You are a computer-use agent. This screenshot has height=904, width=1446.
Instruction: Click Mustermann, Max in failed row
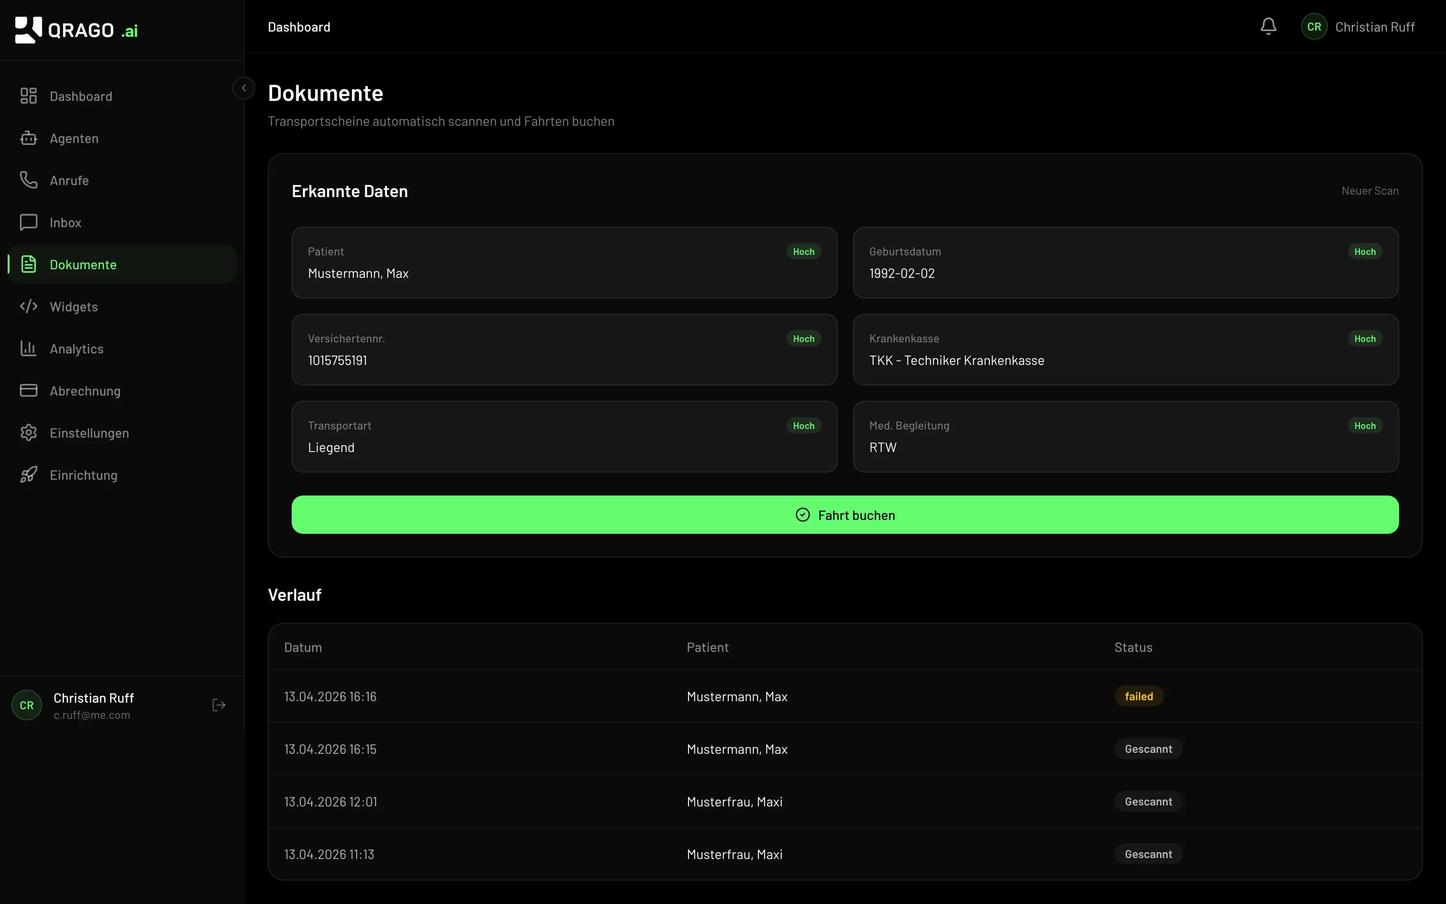[737, 696]
